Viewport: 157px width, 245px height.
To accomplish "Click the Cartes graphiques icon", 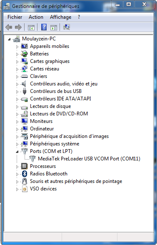I will coord(25,61).
